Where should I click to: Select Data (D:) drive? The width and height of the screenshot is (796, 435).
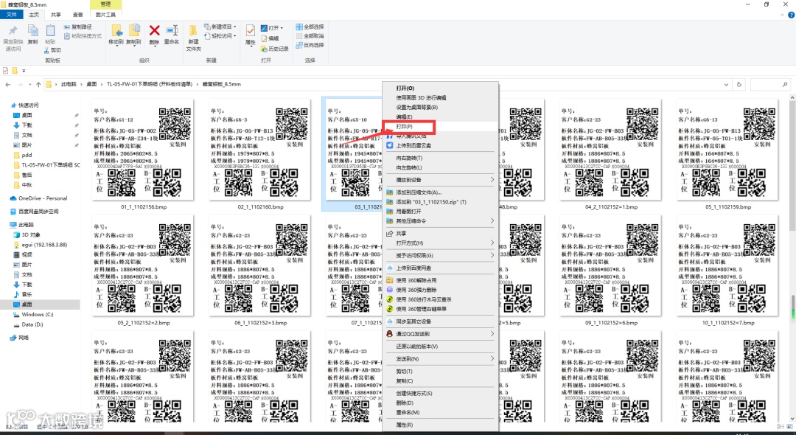coord(32,324)
